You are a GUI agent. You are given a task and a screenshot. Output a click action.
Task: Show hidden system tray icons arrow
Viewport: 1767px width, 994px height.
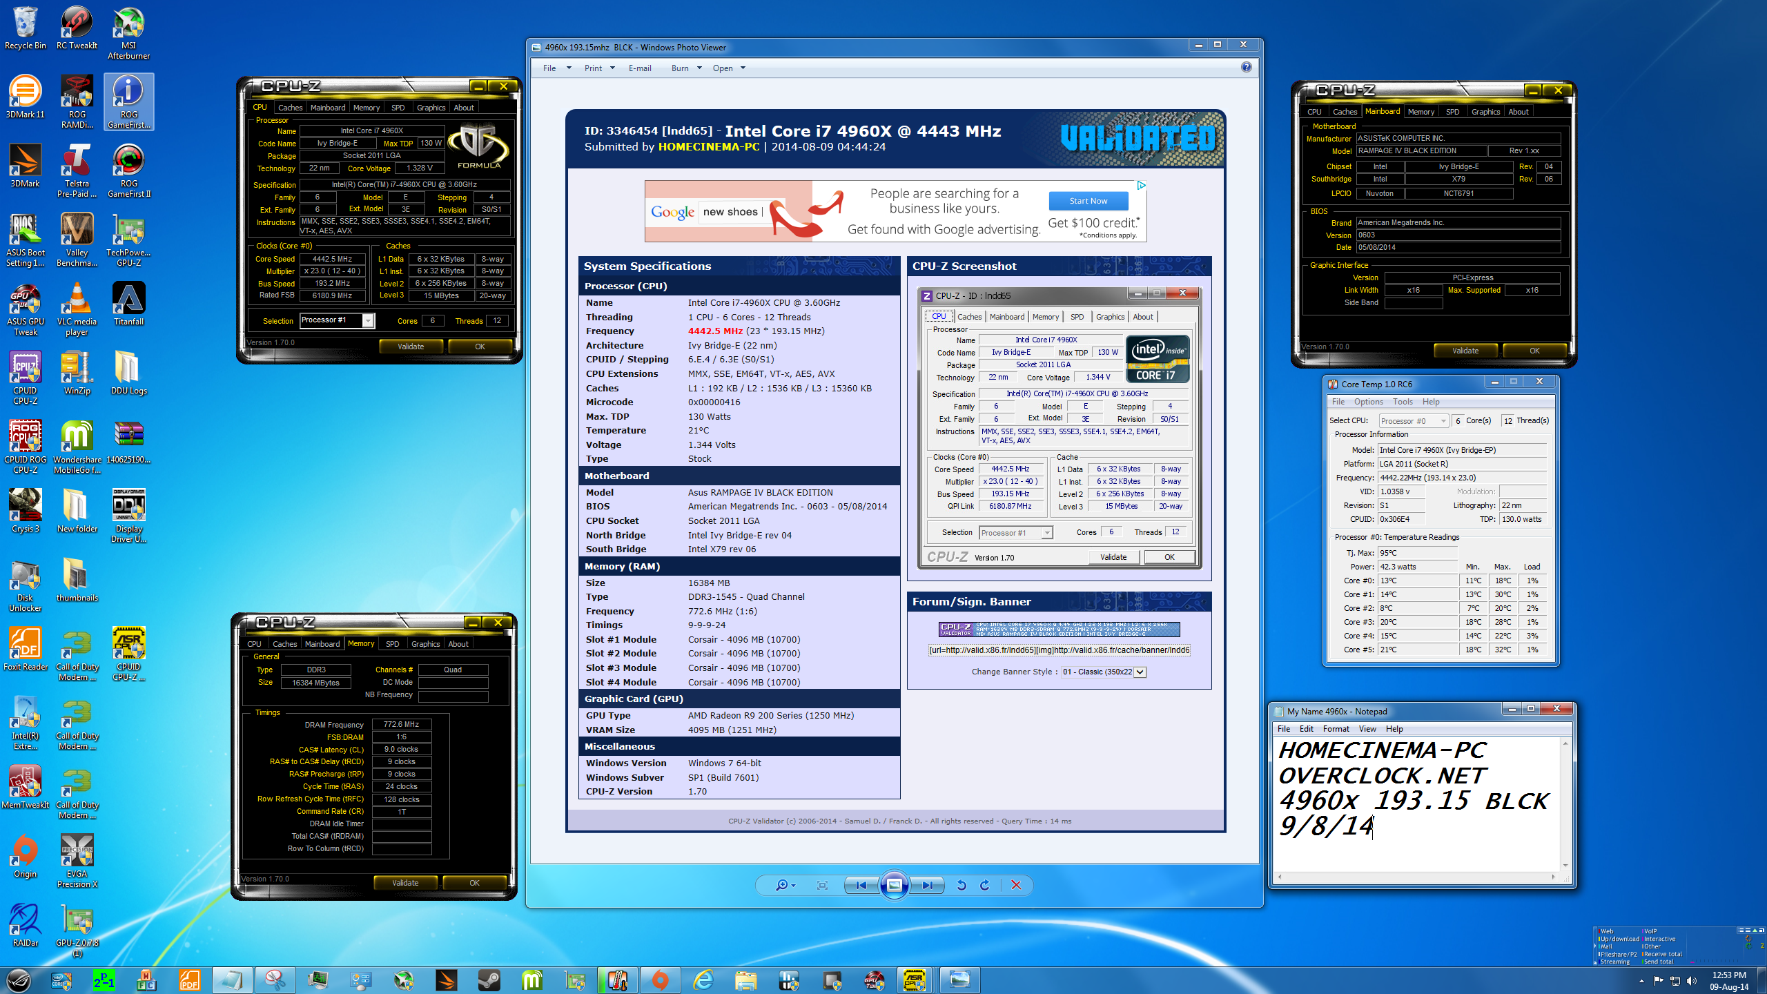(1641, 980)
